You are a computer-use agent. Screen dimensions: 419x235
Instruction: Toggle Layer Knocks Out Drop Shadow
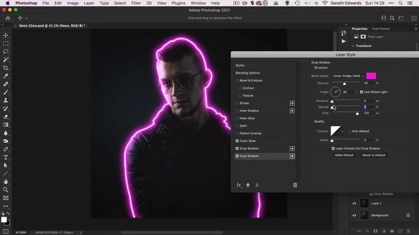coord(333,148)
